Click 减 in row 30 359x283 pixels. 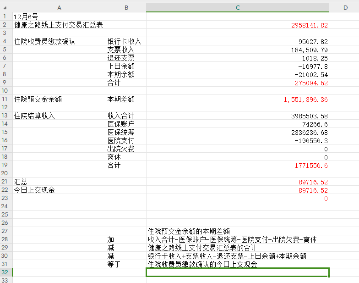point(111,256)
